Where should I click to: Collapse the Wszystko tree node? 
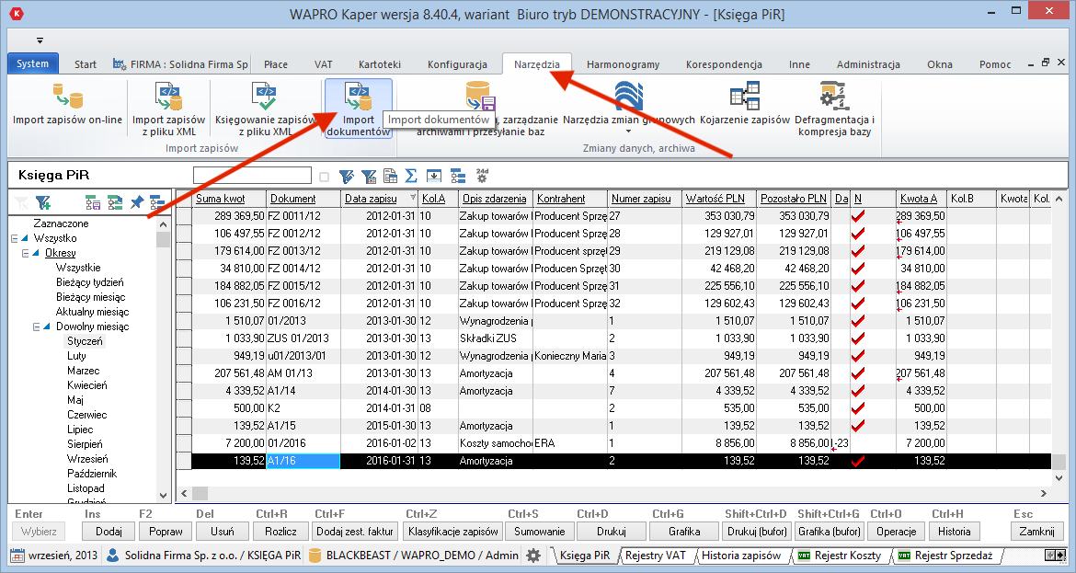pos(14,238)
